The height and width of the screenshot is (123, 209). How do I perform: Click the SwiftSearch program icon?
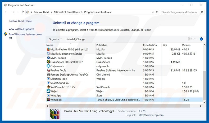tap(48, 87)
